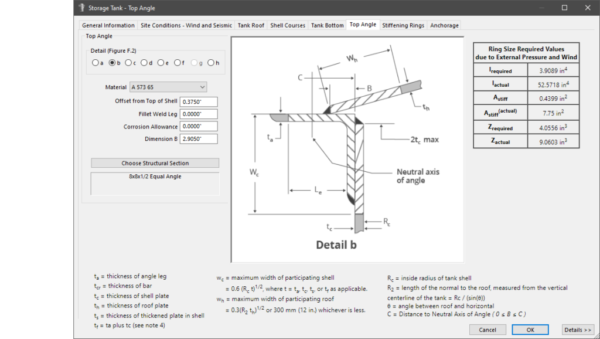Switch to the General Information tab
Image resolution: width=600 pixels, height=339 pixels.
[108, 25]
